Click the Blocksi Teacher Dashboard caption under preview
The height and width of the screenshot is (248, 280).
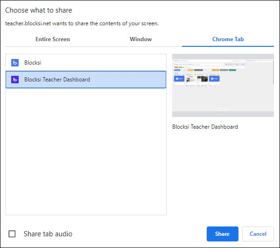(x=205, y=127)
